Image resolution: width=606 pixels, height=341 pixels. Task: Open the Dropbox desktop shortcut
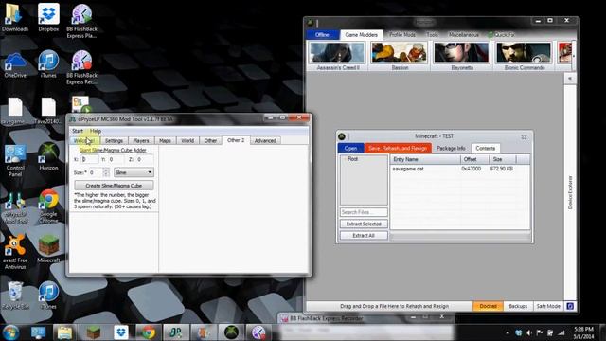point(48,17)
